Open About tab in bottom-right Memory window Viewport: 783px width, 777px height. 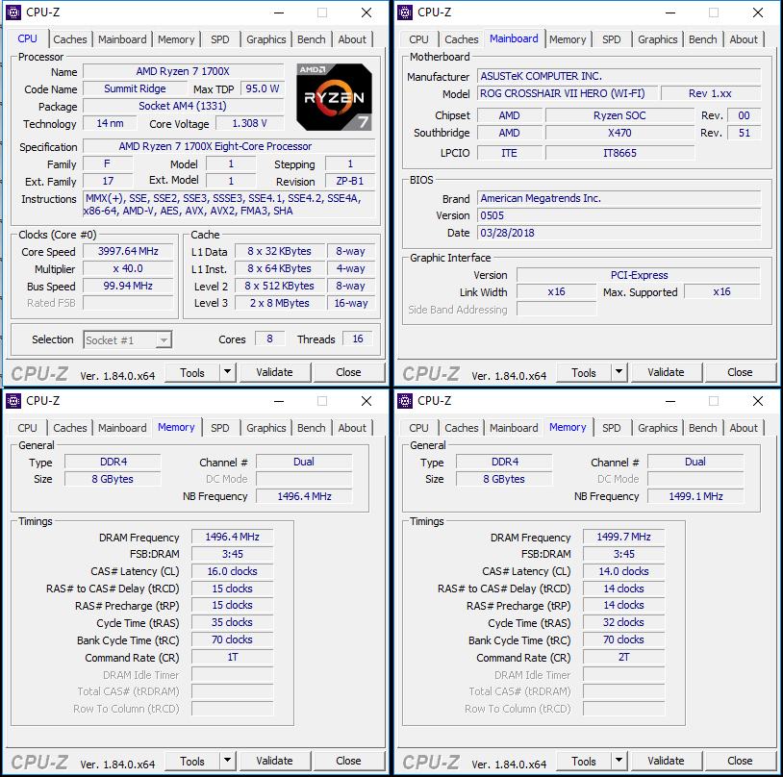[x=744, y=428]
